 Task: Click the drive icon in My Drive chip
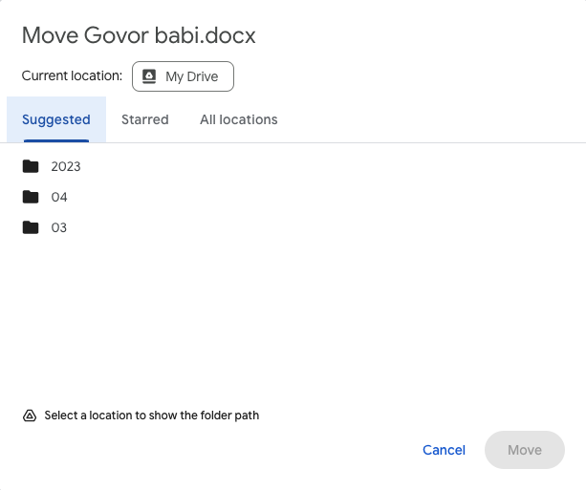click(149, 76)
